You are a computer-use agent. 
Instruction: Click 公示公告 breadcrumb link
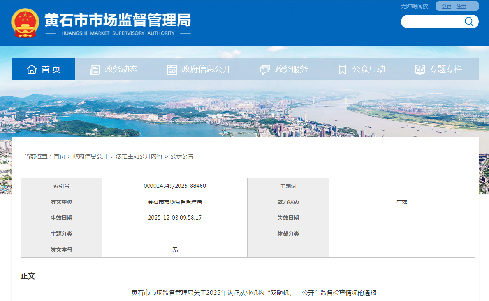(182, 156)
